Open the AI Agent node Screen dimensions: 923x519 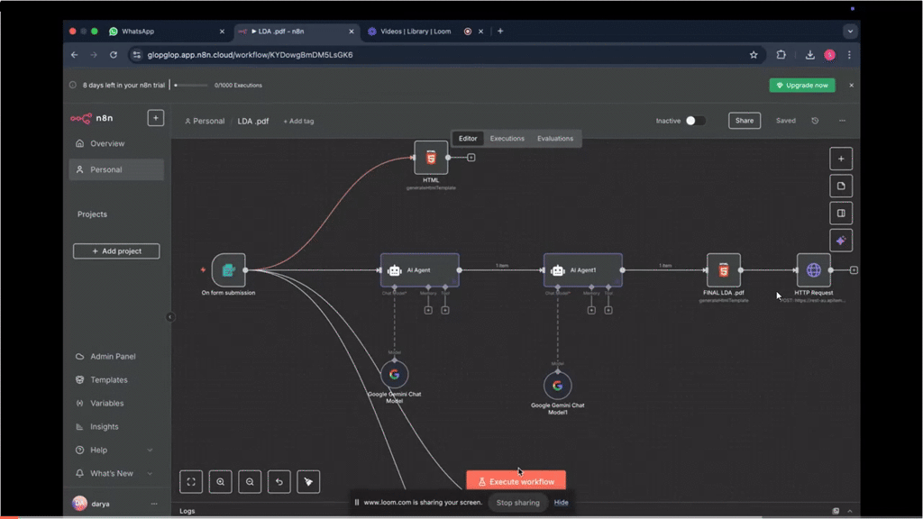[x=420, y=270]
